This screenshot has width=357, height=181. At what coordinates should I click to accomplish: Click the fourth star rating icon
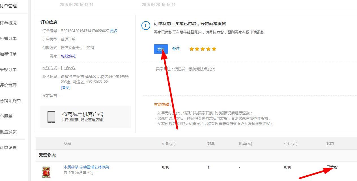(x=208, y=49)
